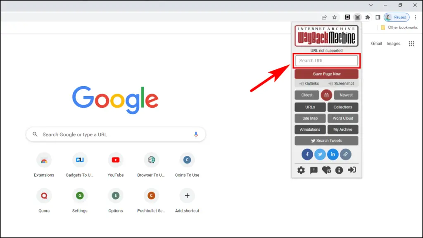This screenshot has width=423, height=238.
Task: Open the Extensions shortcut tile
Action: tap(44, 164)
